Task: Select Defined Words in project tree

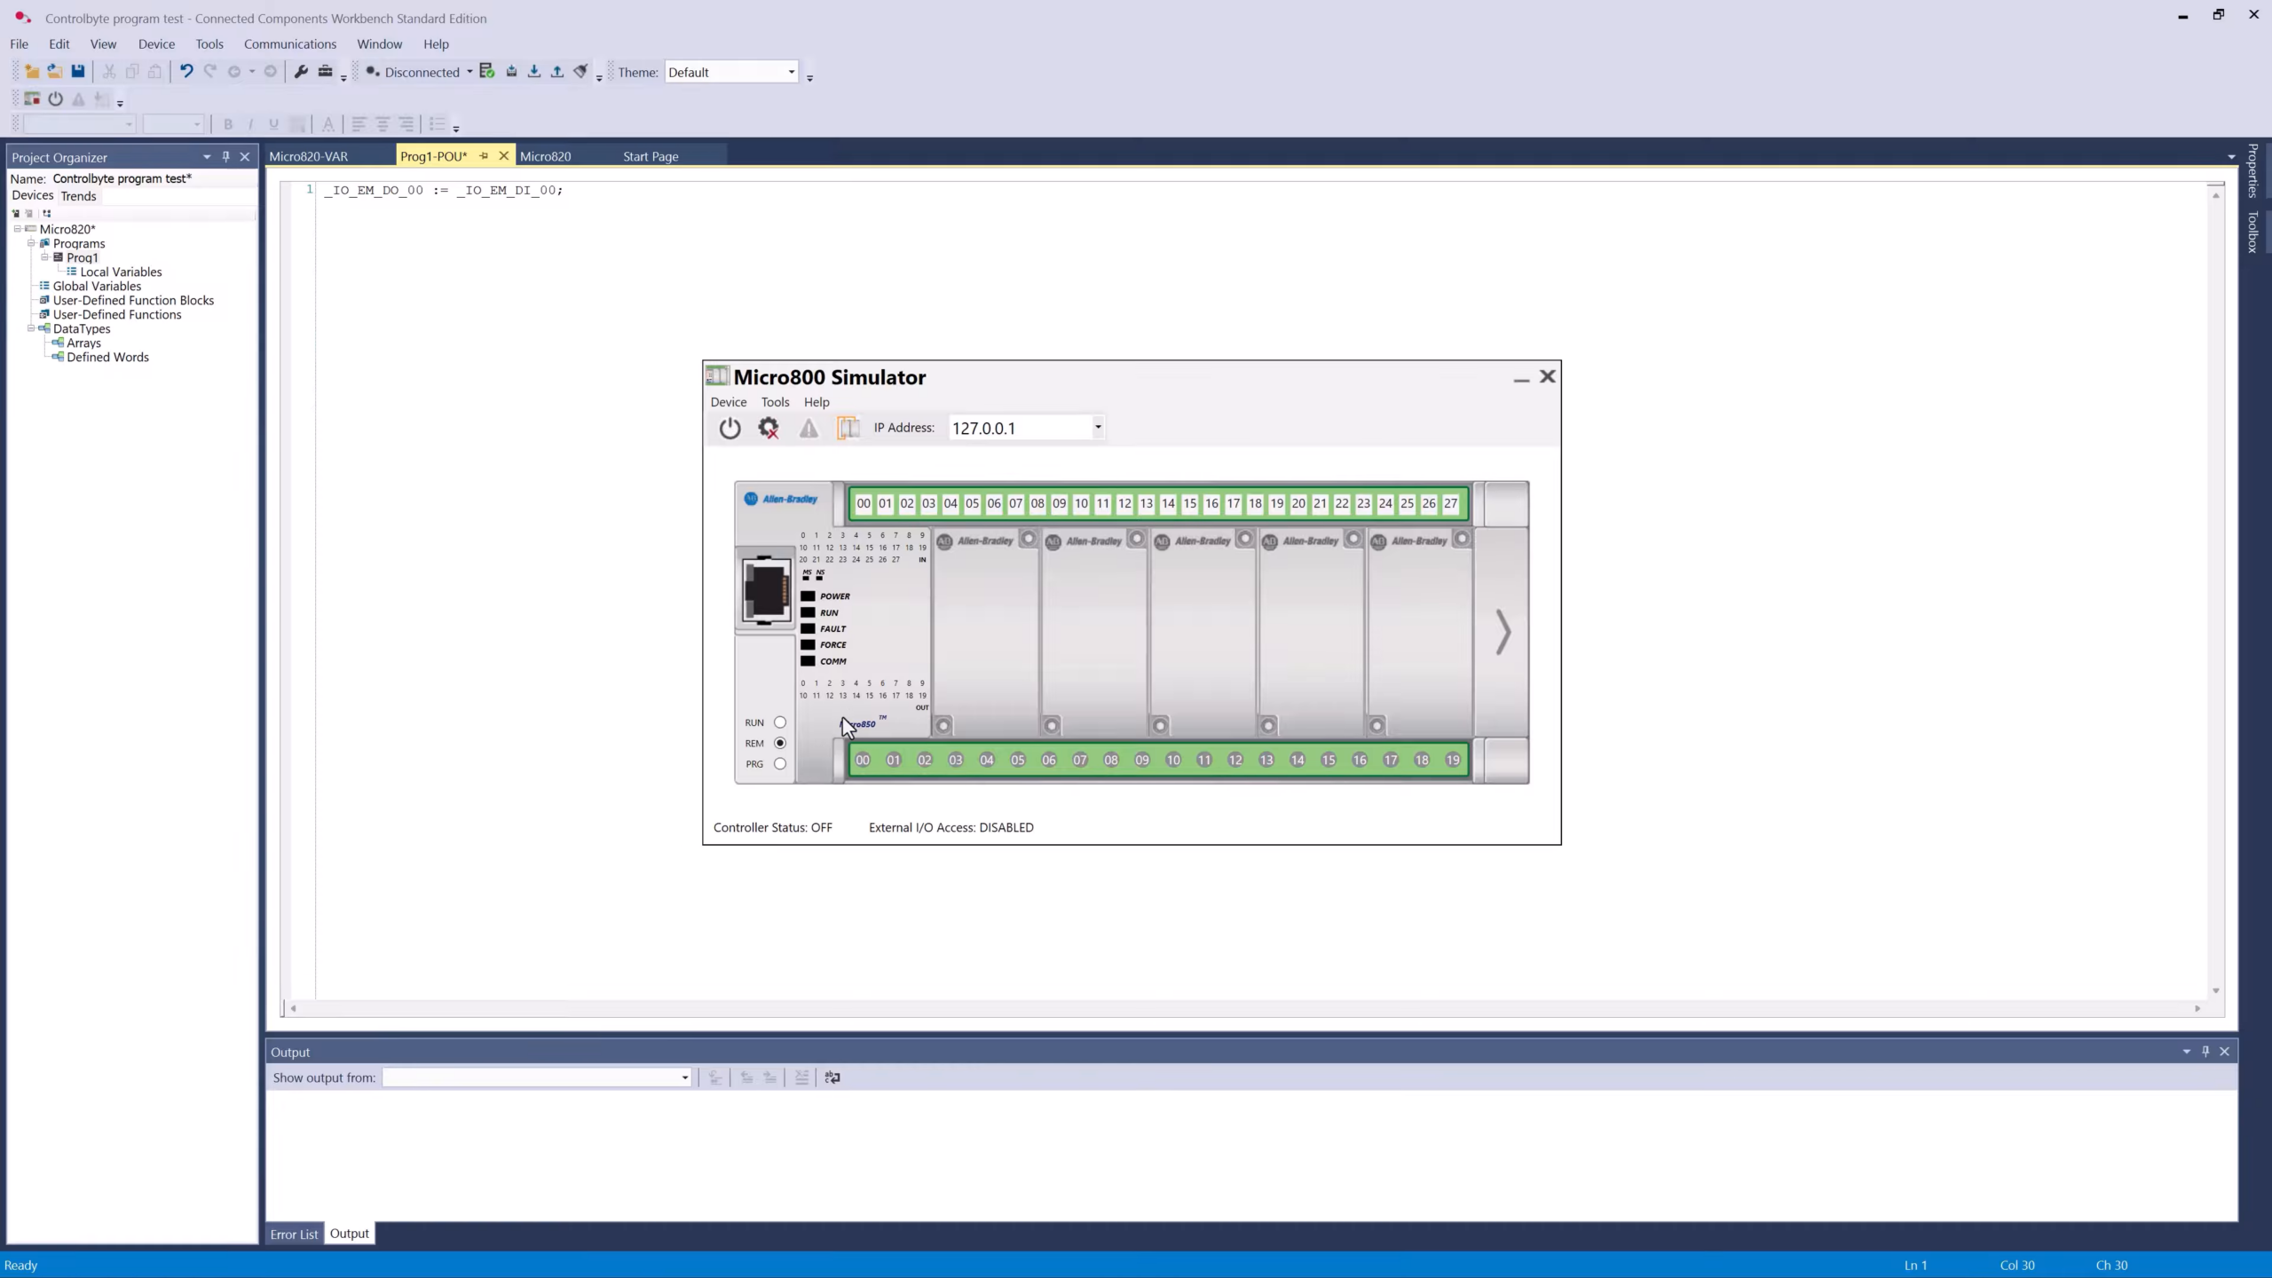Action: tap(107, 357)
